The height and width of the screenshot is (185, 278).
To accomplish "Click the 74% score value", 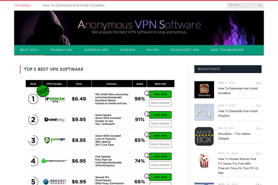I will [x=140, y=161].
